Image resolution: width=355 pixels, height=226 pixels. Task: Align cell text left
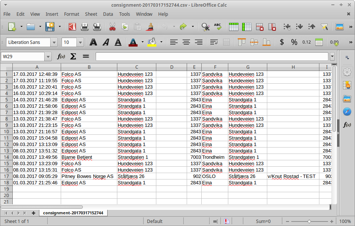(x=174, y=42)
